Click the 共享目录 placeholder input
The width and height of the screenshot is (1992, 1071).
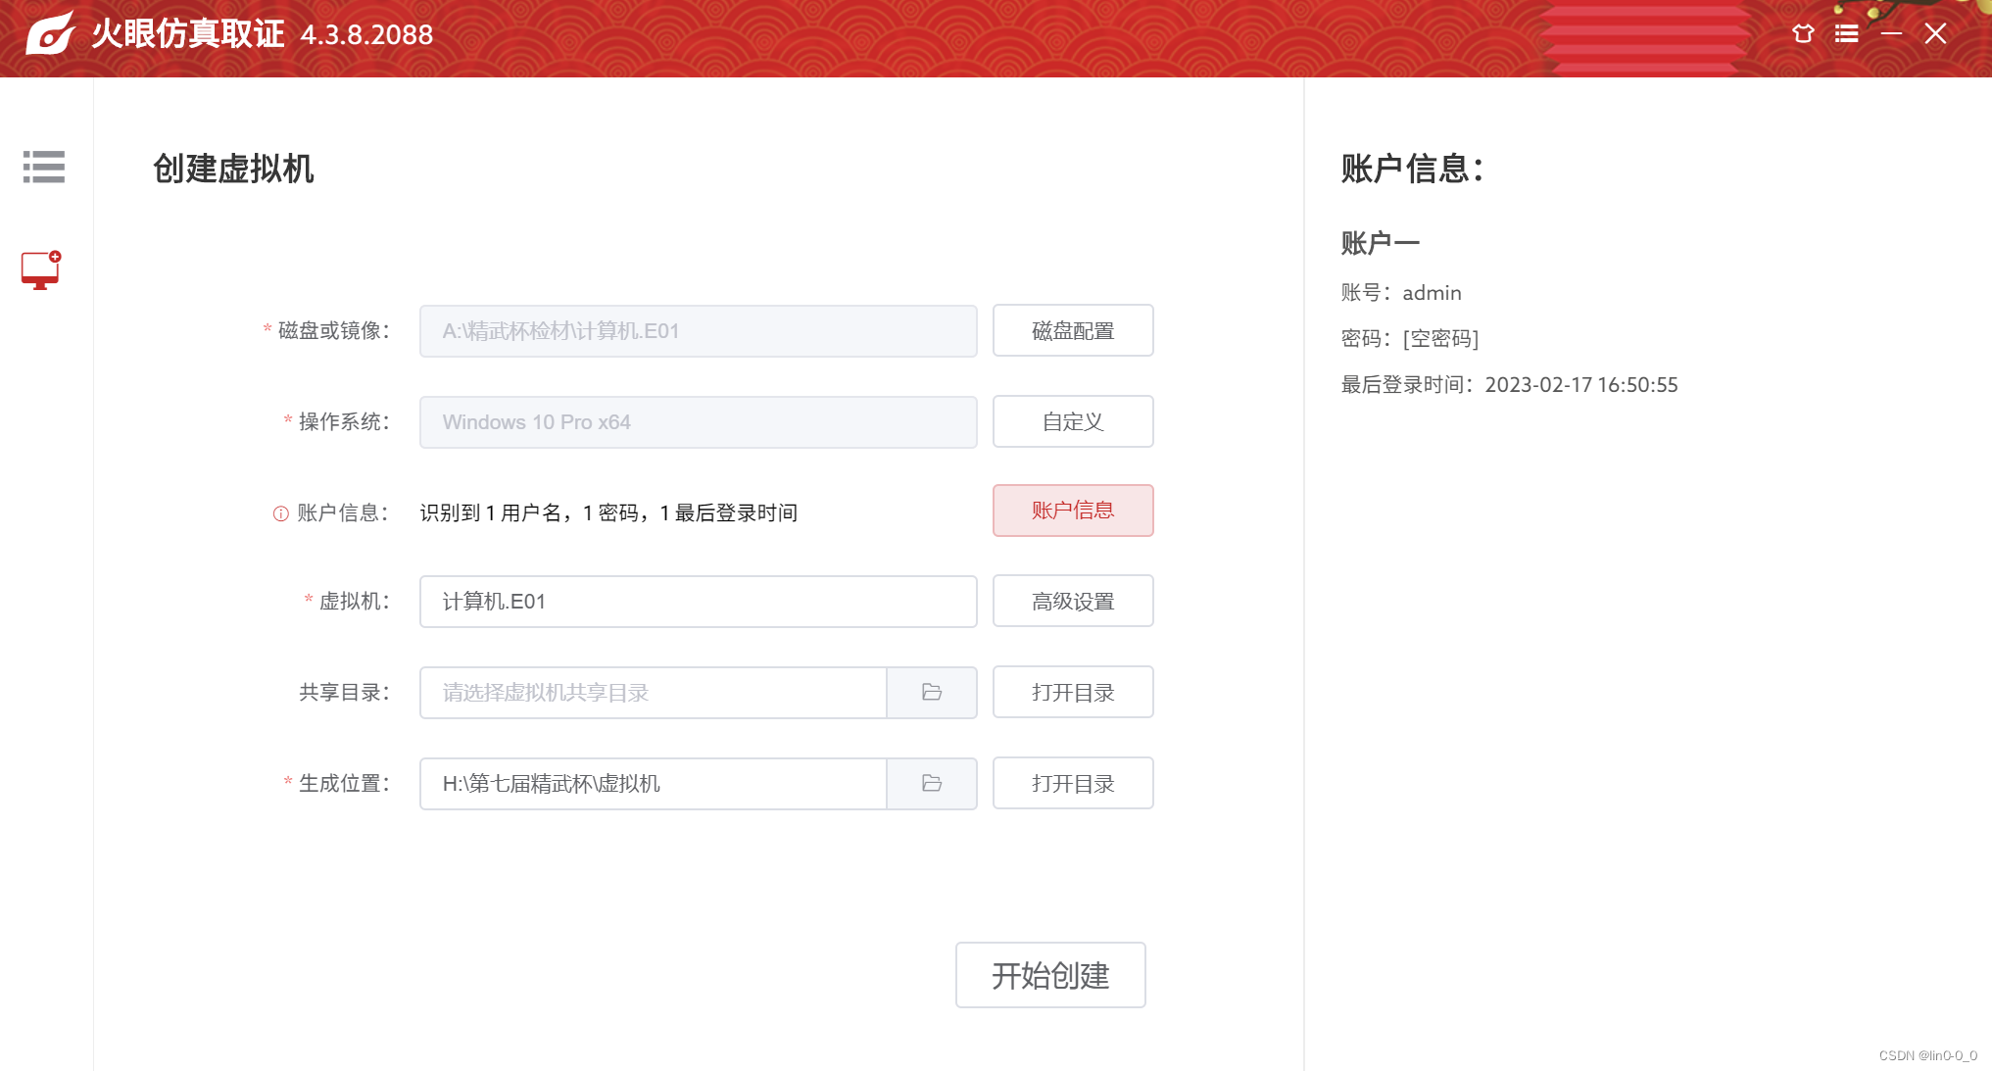(654, 693)
